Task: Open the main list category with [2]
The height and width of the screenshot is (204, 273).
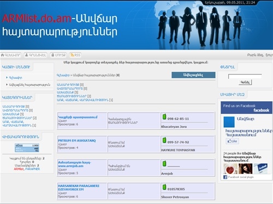Action: [x=72, y=96]
